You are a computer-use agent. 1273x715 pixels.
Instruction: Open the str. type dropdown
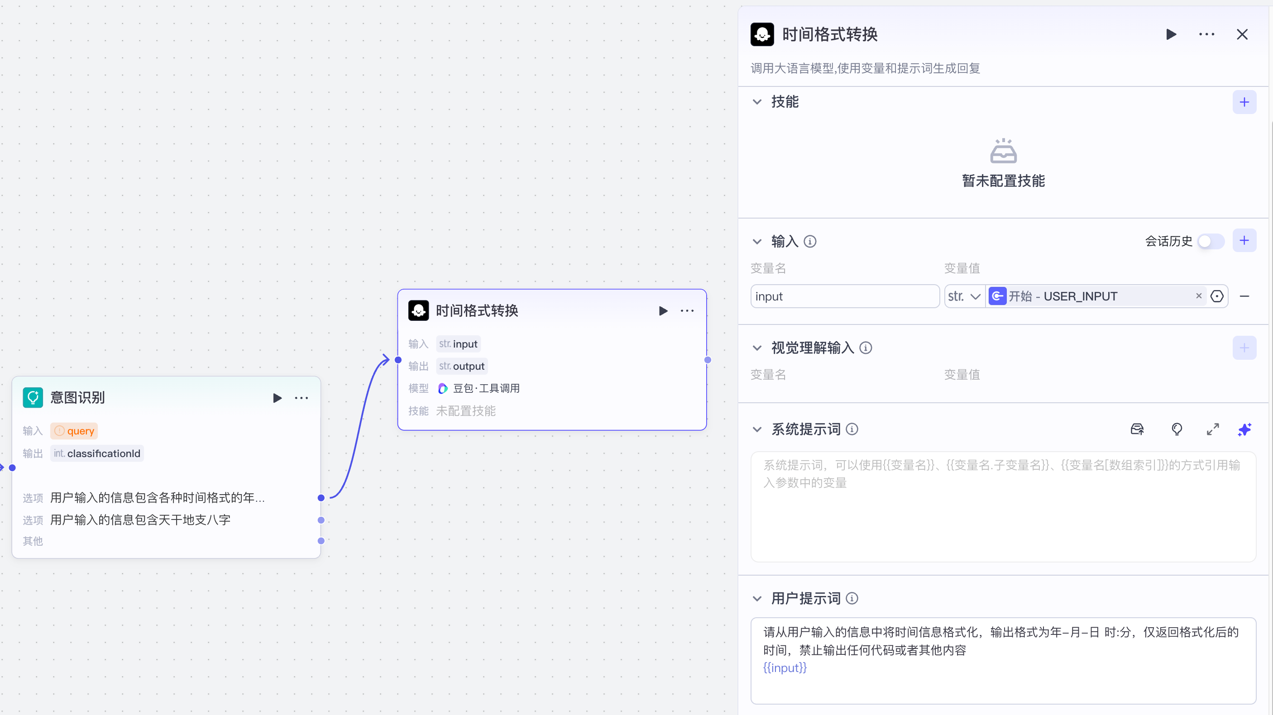(964, 296)
